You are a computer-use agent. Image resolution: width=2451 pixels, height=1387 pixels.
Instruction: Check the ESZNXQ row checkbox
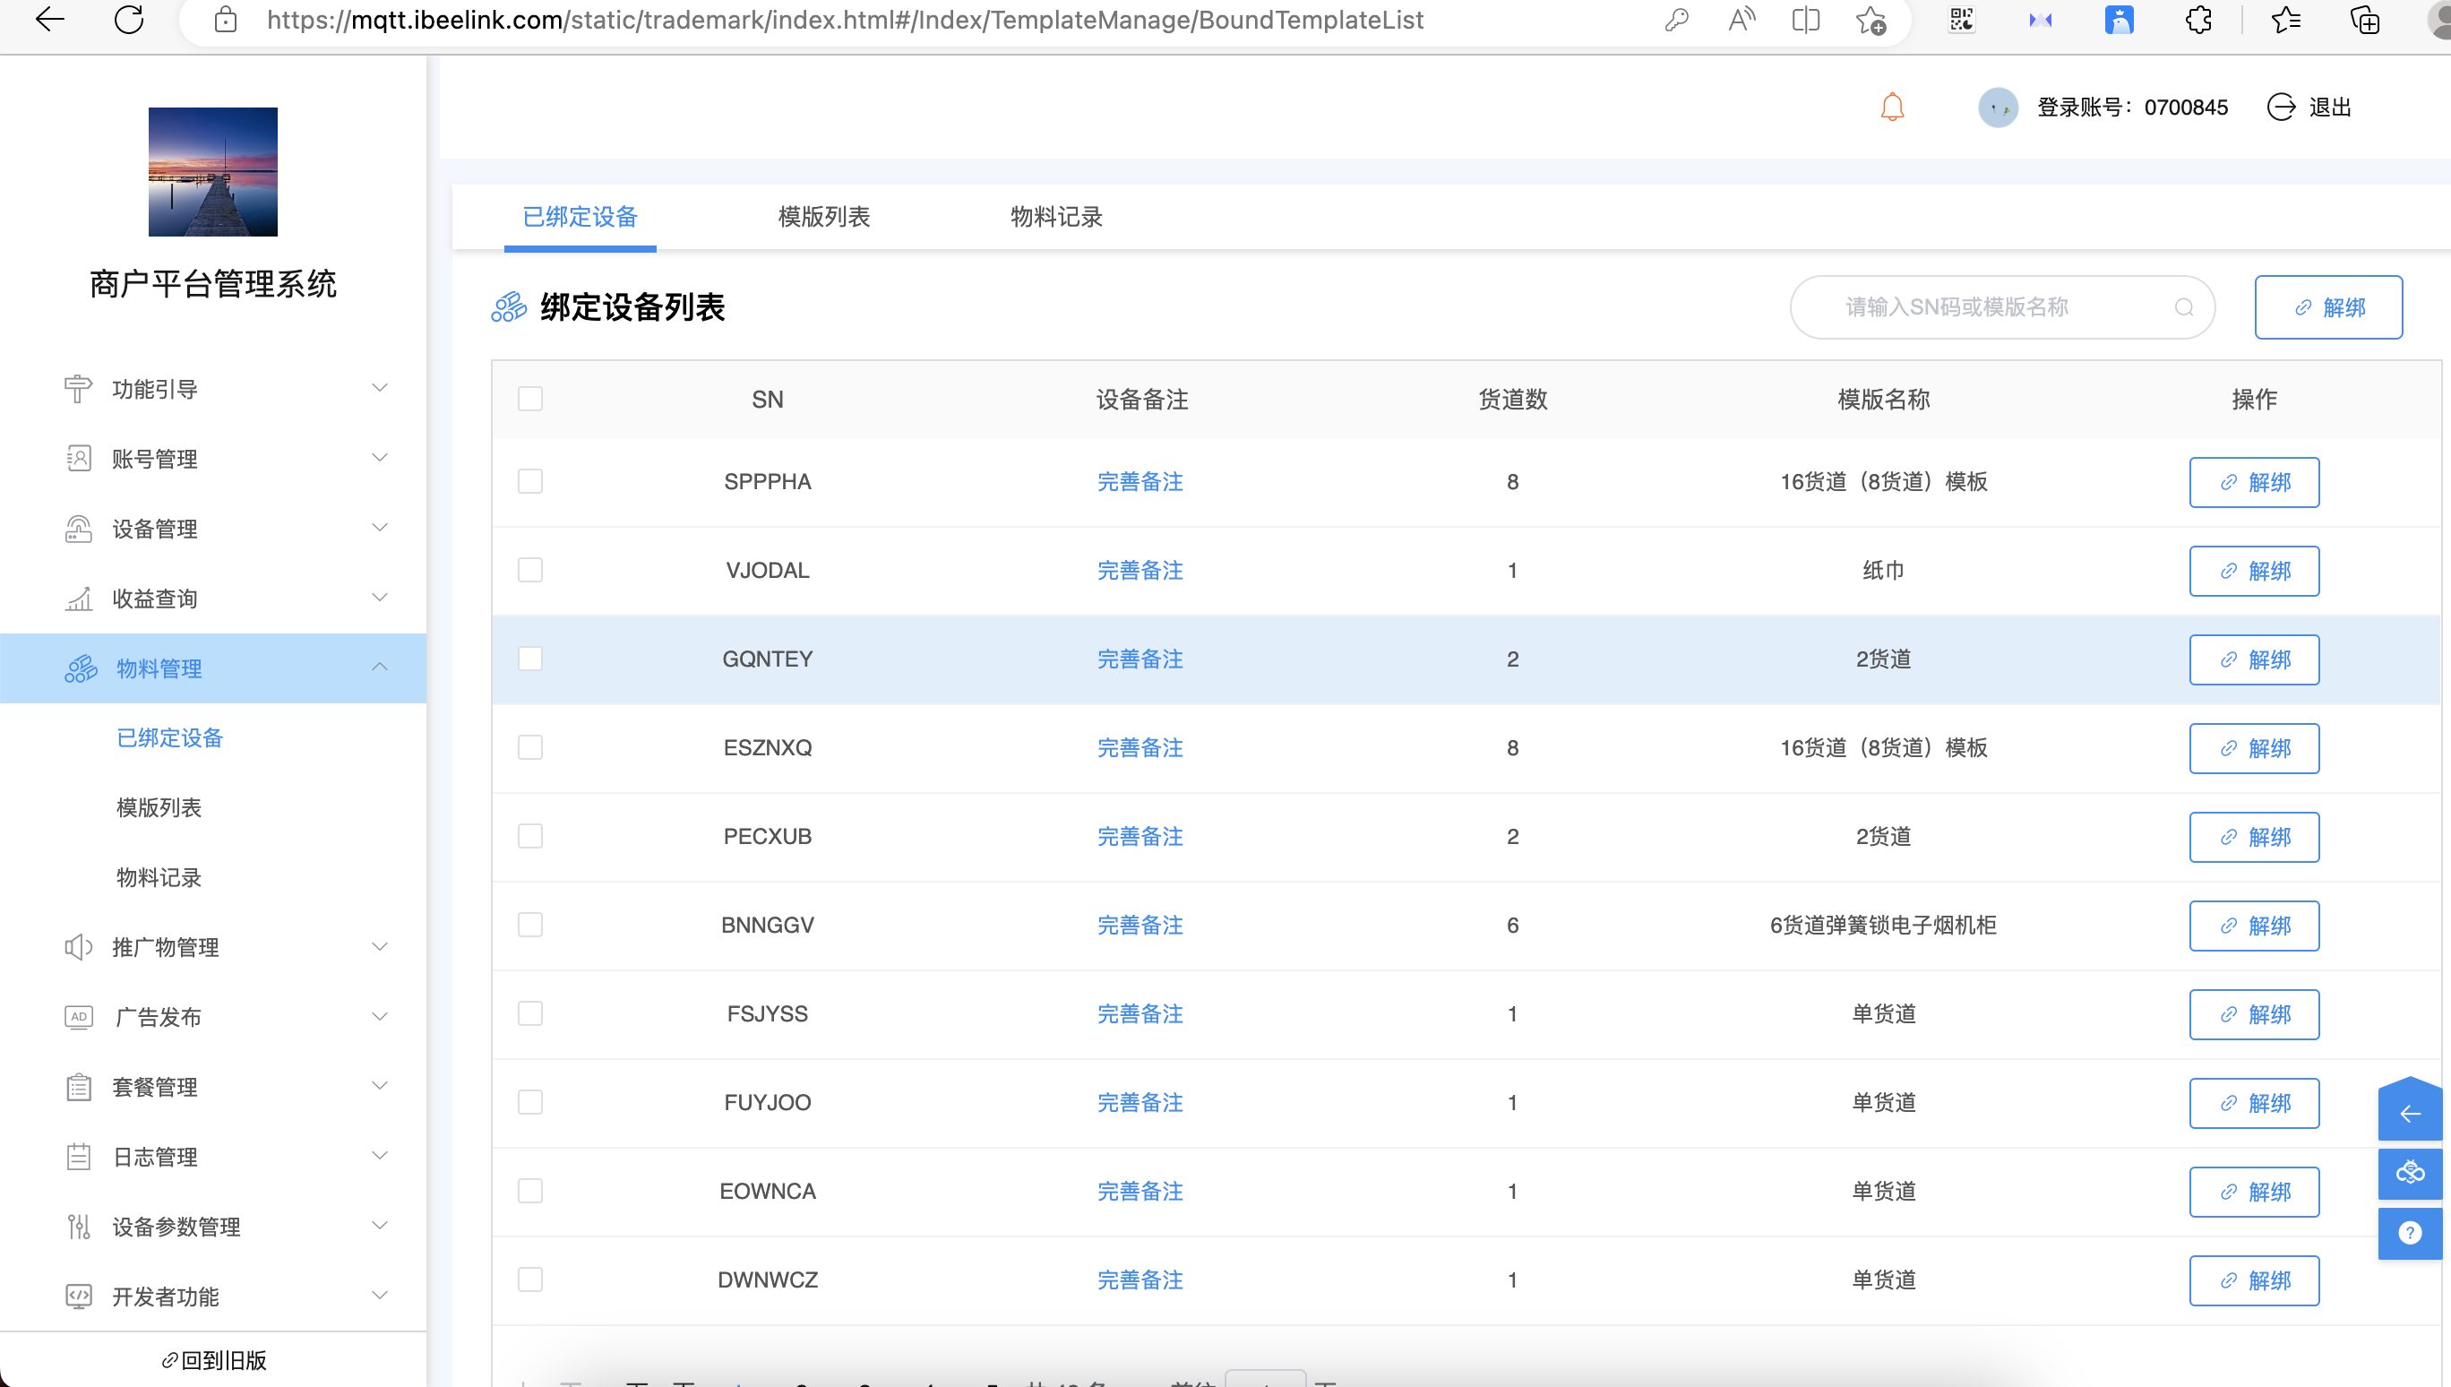[530, 747]
